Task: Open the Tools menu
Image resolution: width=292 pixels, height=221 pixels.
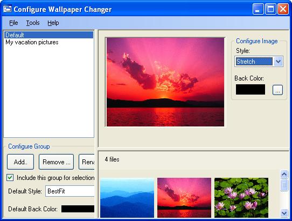Action: click(33, 23)
